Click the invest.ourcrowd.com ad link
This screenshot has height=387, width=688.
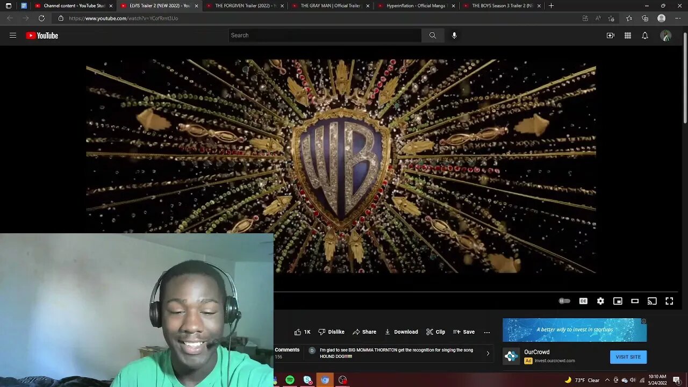coord(554,361)
